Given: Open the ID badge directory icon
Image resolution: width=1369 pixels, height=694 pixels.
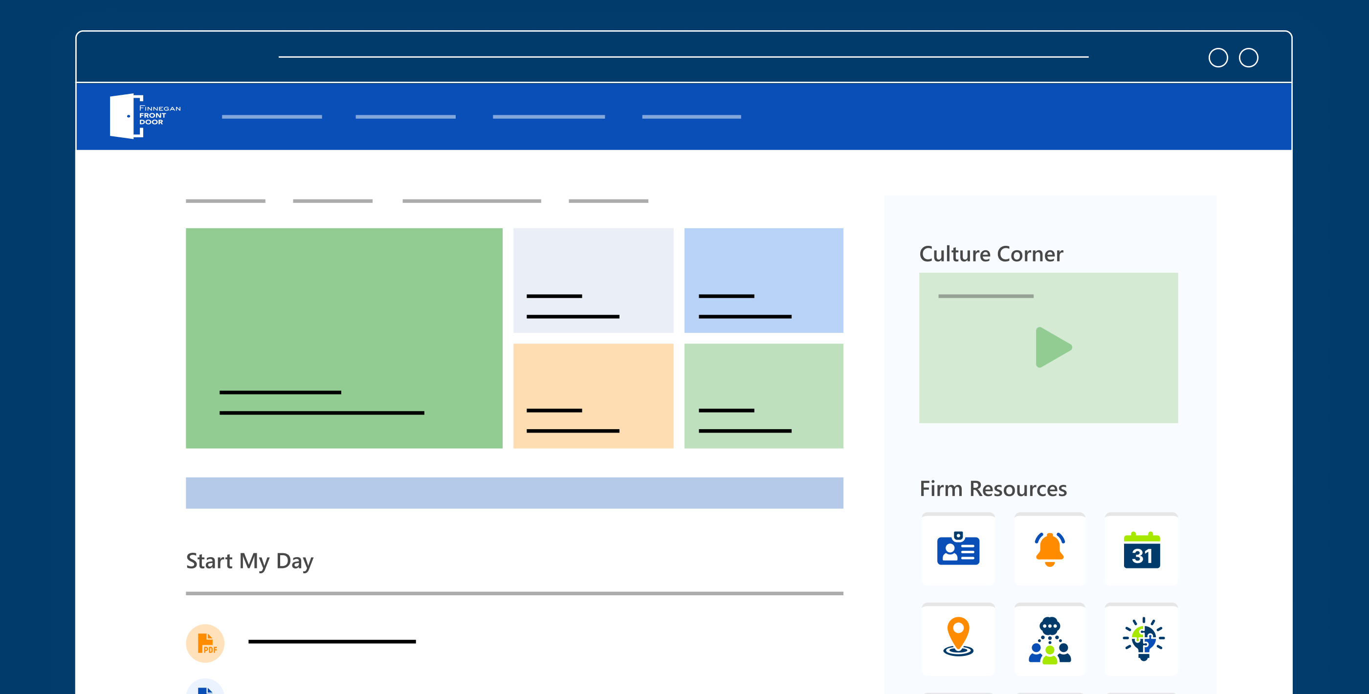Looking at the screenshot, I should click(x=958, y=549).
